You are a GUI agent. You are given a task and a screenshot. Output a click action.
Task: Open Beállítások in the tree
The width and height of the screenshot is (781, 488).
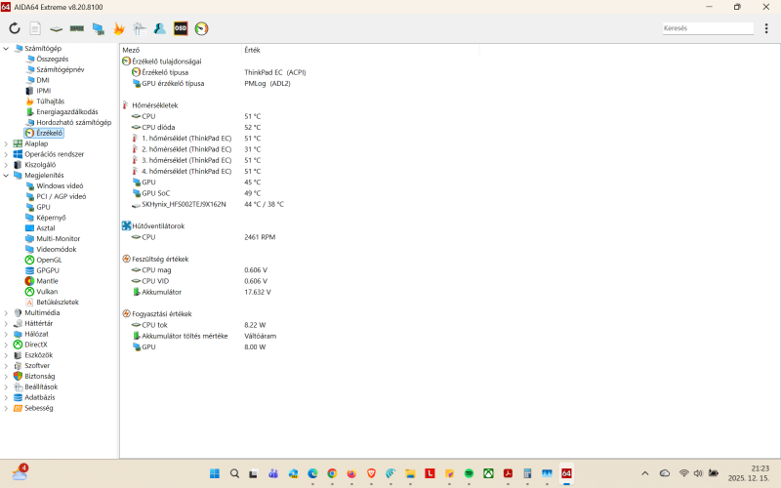[41, 386]
